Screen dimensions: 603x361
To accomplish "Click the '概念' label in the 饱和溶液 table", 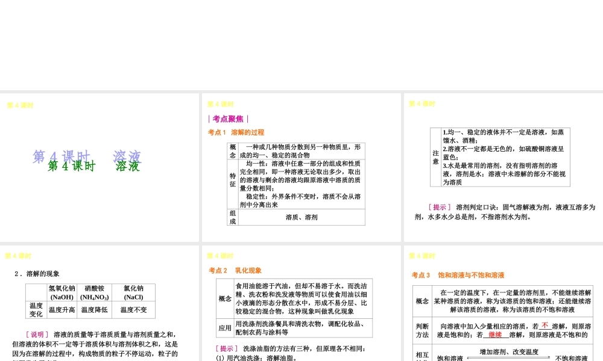I will tap(422, 301).
